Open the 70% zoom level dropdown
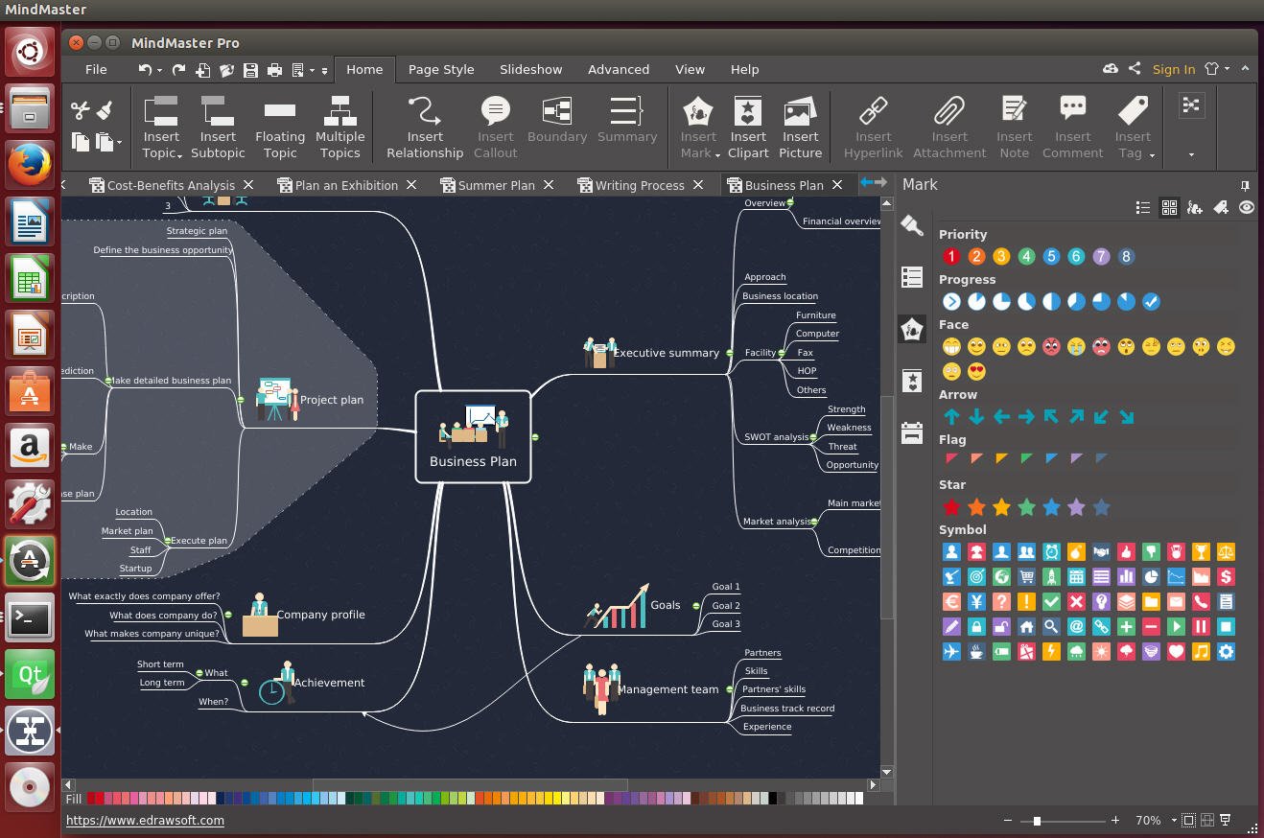1264x838 pixels. tap(1172, 820)
